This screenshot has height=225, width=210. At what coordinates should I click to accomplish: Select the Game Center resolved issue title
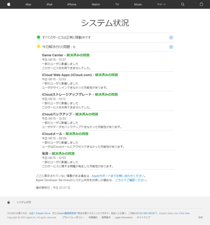pos(66,55)
